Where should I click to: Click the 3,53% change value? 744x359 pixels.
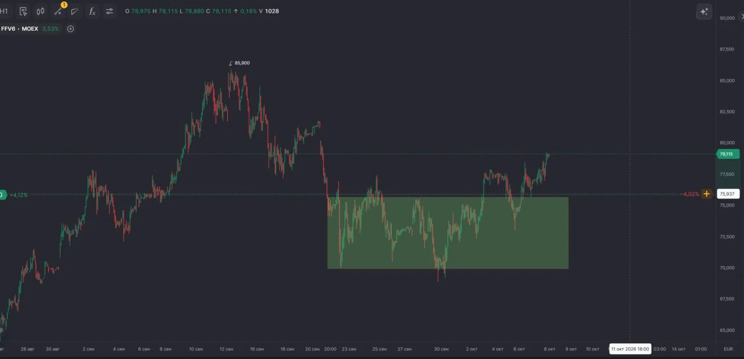pos(50,28)
